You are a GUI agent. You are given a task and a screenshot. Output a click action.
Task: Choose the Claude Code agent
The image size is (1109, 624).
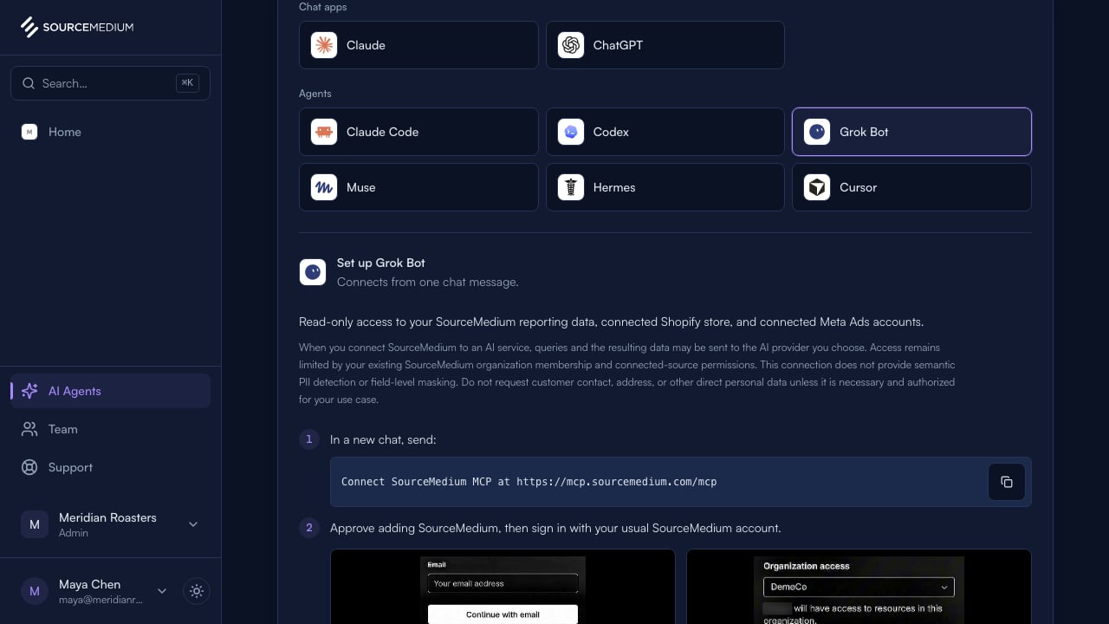point(418,132)
